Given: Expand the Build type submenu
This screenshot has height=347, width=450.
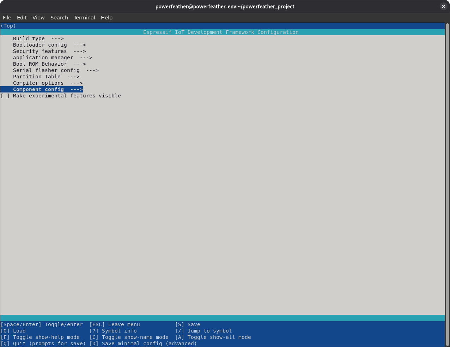Looking at the screenshot, I should 38,38.
